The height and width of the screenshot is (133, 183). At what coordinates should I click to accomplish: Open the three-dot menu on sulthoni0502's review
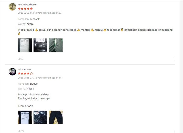coord(175,131)
